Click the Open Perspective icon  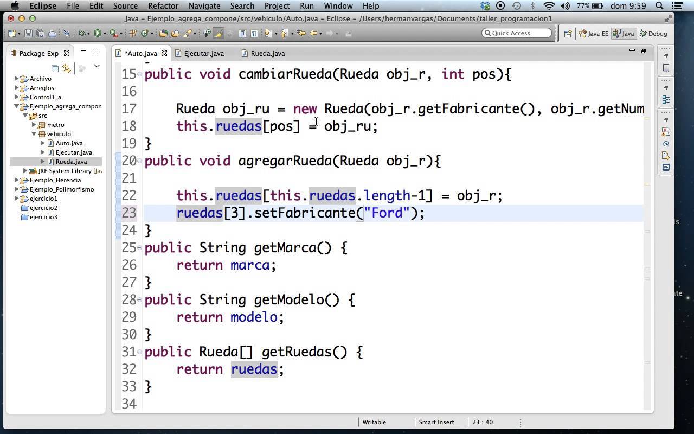[568, 34]
